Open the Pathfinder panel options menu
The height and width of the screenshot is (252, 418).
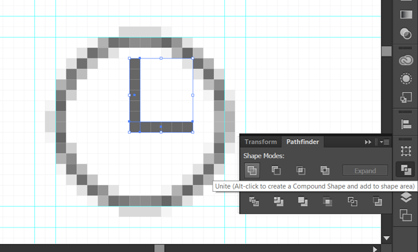384,142
